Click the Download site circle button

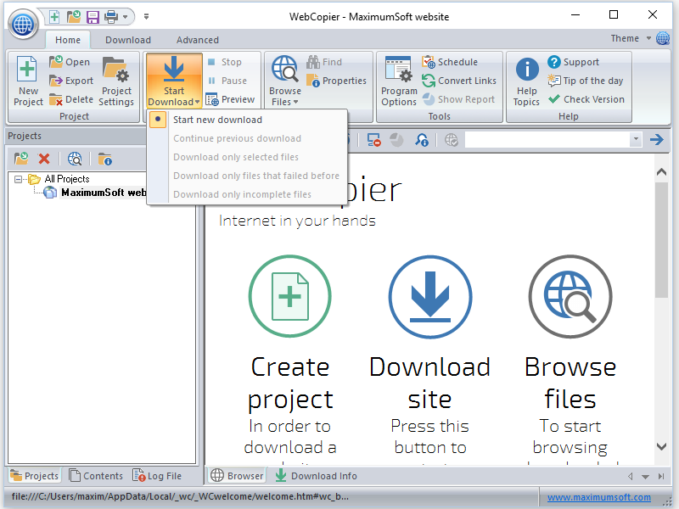tap(430, 296)
